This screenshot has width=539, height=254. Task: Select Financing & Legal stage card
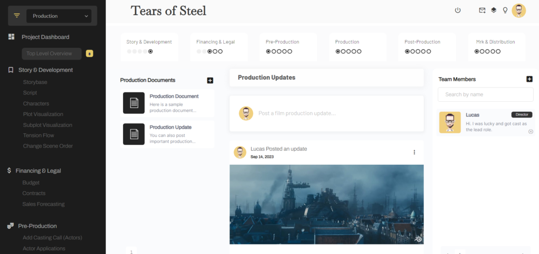coord(218,47)
